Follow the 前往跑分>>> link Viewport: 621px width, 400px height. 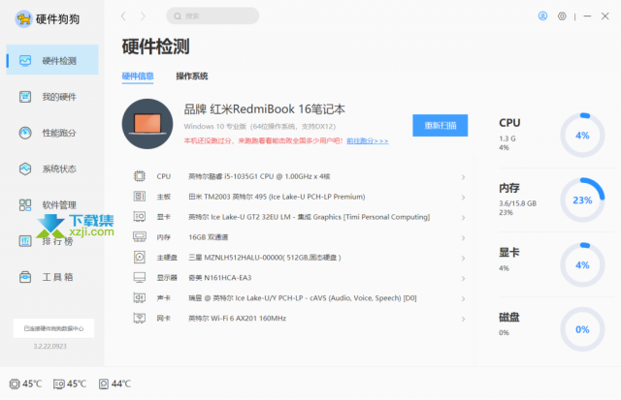pyautogui.click(x=368, y=140)
